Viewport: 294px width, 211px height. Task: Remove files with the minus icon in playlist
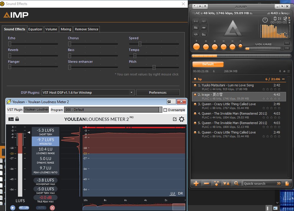[206, 184]
